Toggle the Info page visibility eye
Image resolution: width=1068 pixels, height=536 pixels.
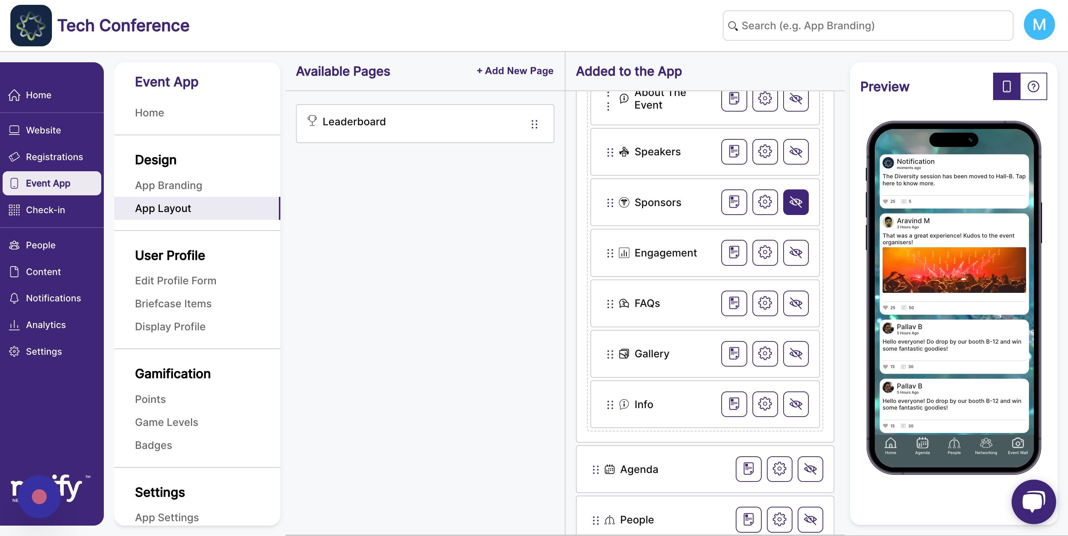point(795,404)
